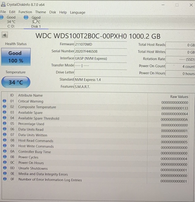Select the Unsafe Shutdowns attribute name
Screen dimensions: 195x202
(33, 168)
